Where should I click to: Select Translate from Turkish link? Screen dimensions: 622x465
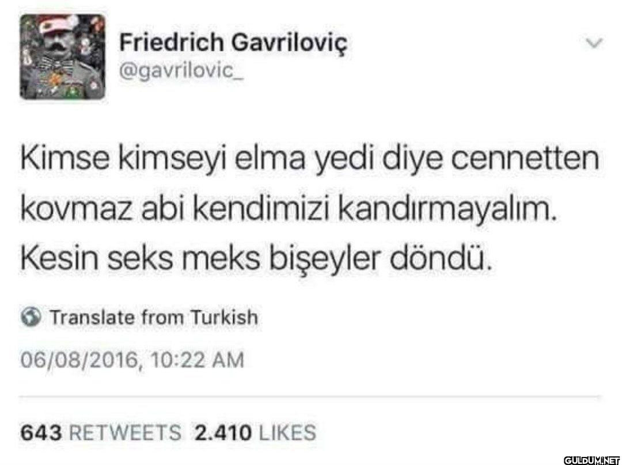[x=154, y=317]
